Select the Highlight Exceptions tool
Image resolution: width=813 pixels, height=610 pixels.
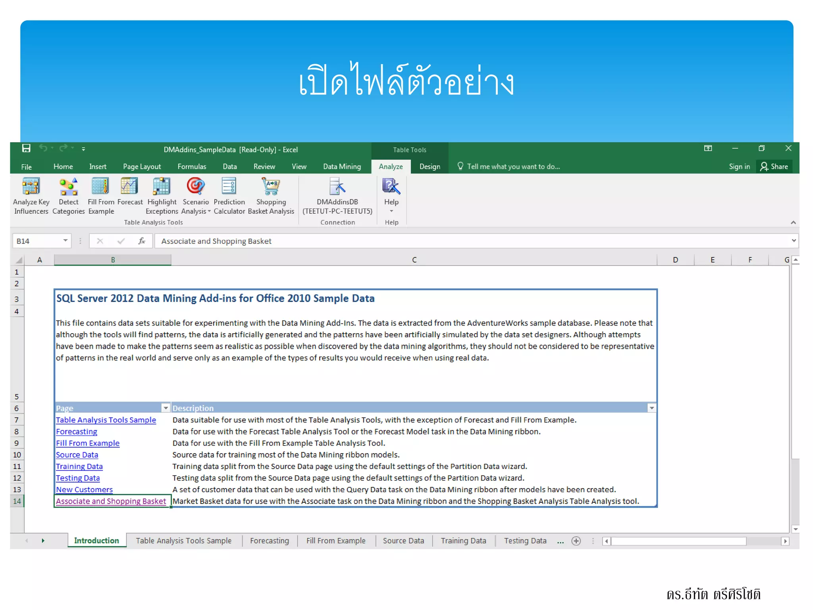click(162, 187)
